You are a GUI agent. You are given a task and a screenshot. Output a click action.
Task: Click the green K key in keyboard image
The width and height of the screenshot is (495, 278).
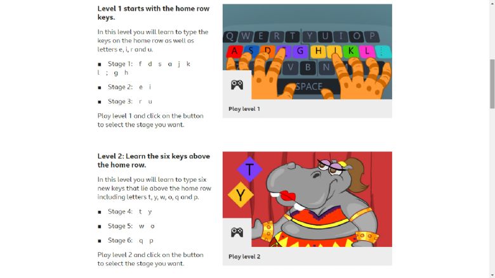coord(351,51)
